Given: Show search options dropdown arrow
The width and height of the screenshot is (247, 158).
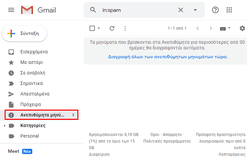Looking at the screenshot, I should (x=195, y=10).
